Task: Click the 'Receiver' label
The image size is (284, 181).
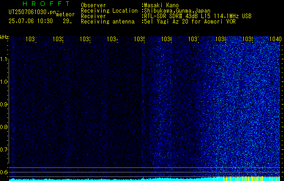Action: tap(93, 16)
